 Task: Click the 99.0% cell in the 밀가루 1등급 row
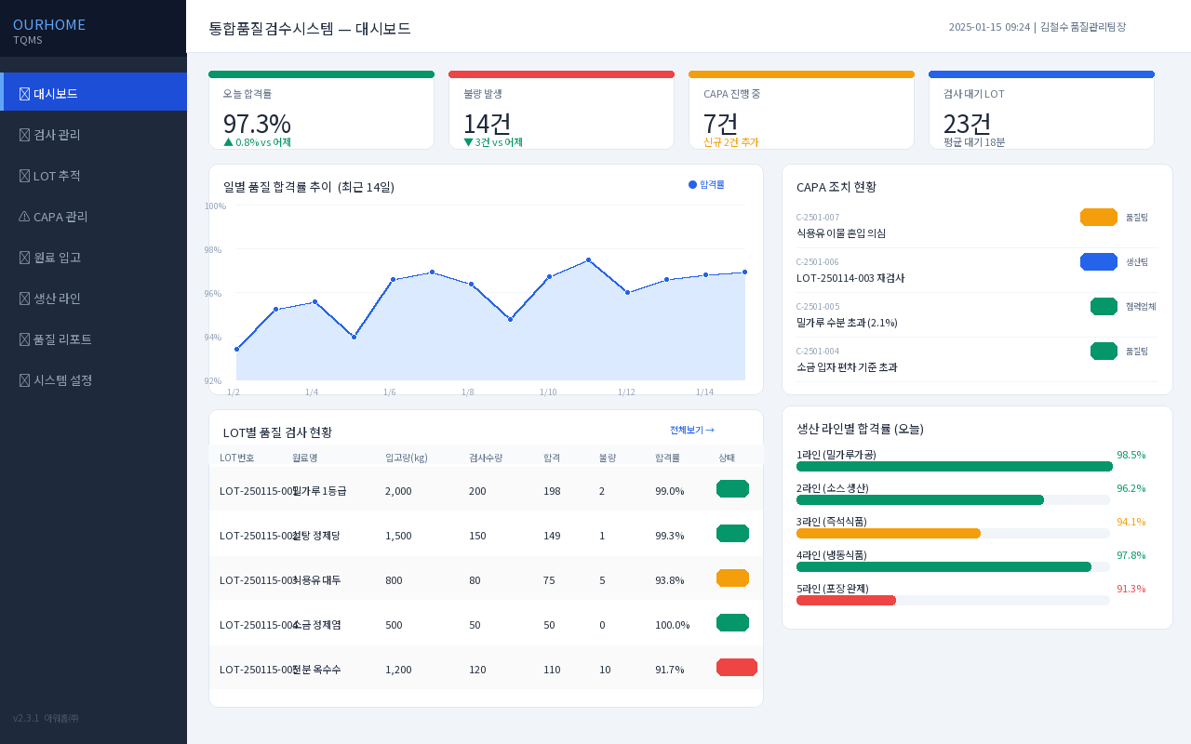click(x=670, y=491)
